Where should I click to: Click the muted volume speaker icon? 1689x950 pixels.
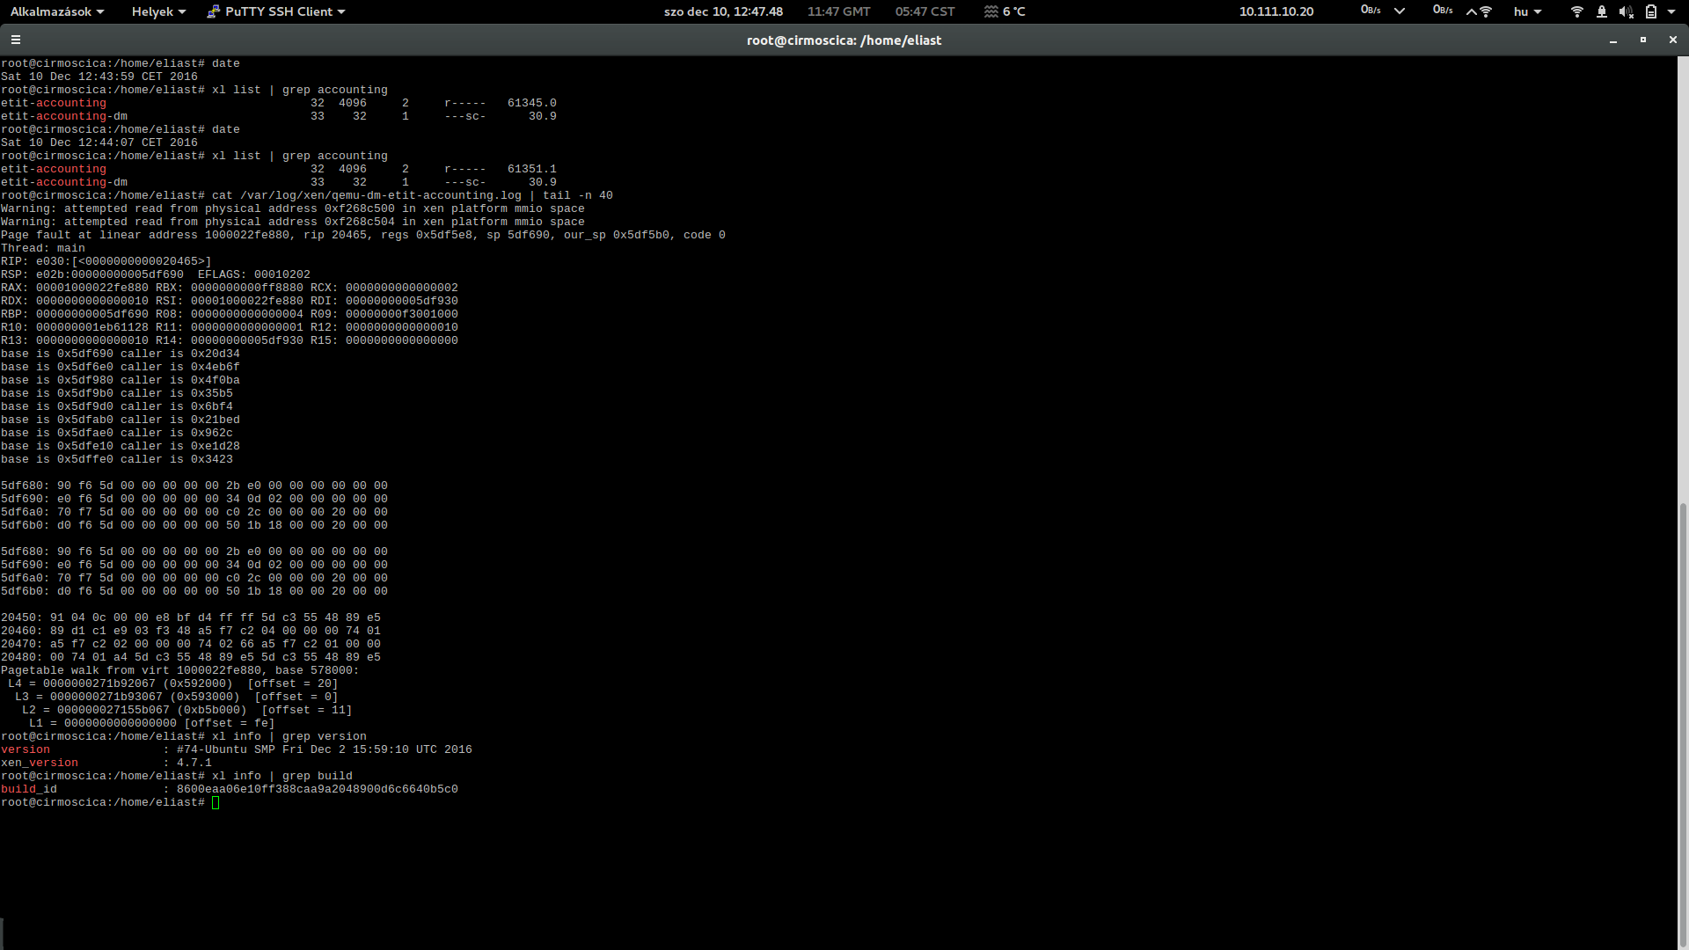[x=1626, y=11]
